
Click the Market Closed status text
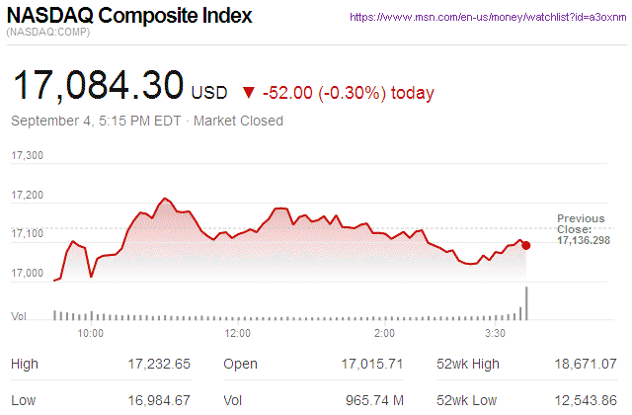pos(238,121)
